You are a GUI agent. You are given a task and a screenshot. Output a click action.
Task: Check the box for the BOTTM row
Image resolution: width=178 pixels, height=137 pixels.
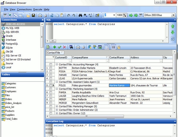coord(51,68)
